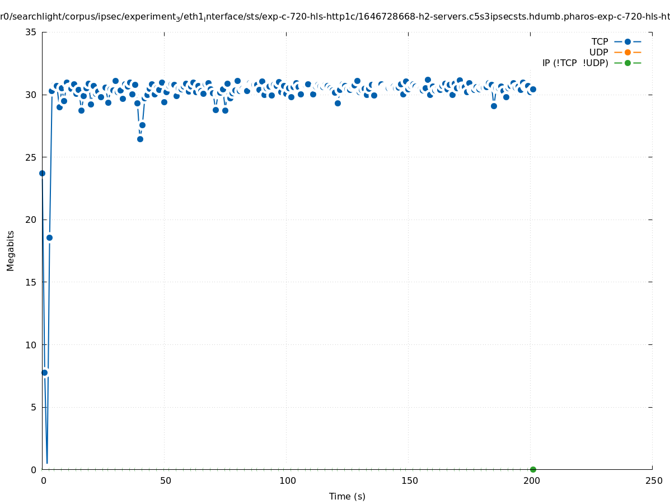The height and width of the screenshot is (504, 670).
Task: Select the UDP legend label
Action: pyautogui.click(x=598, y=52)
